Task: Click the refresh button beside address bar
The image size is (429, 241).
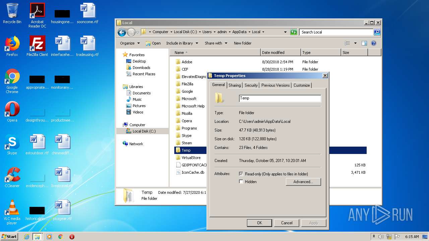Action: pos(294,32)
